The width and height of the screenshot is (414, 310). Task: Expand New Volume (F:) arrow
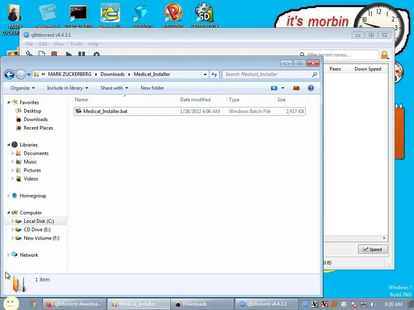tap(13, 238)
